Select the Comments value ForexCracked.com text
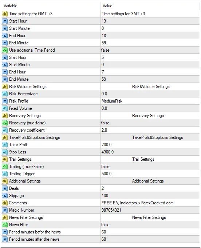Screen dimensions: 201x248 point(157,203)
